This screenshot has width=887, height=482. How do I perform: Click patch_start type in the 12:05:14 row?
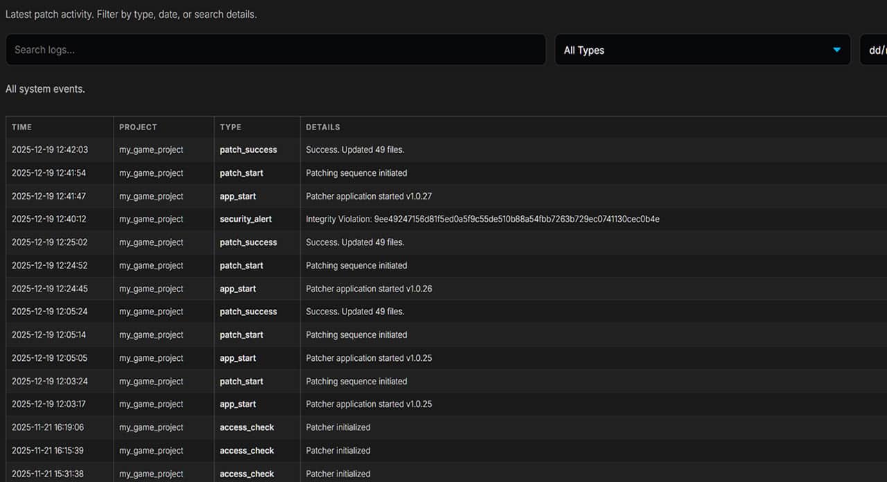pos(241,334)
